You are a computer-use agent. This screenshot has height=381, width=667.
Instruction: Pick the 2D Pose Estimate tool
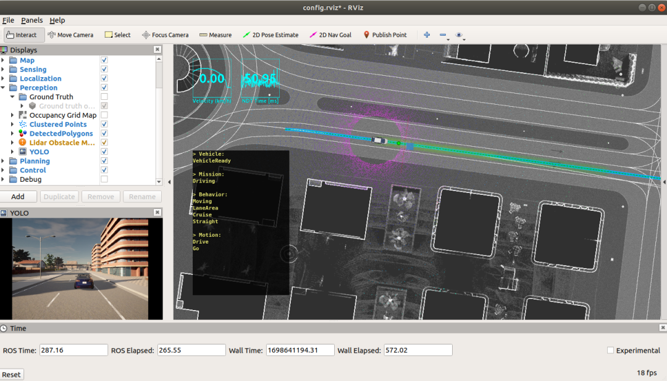271,35
